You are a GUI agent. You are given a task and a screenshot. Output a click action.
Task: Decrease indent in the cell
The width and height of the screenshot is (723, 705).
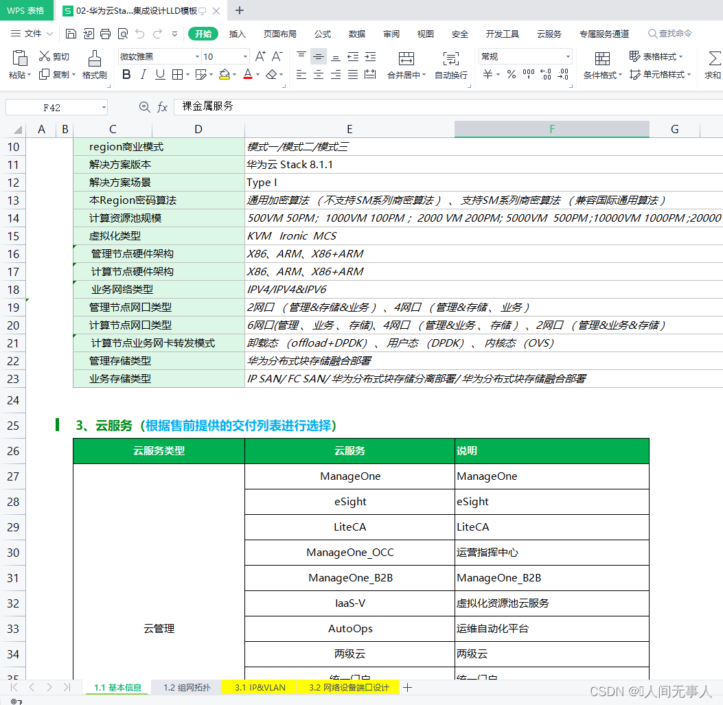[353, 56]
